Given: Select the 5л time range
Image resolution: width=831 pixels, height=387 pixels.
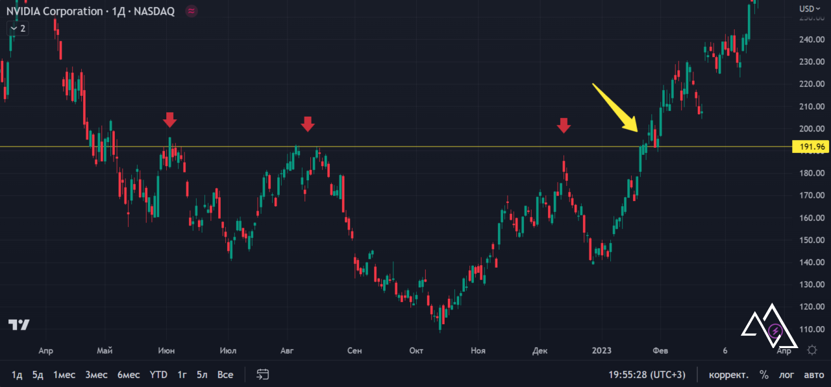Looking at the screenshot, I should pos(203,375).
